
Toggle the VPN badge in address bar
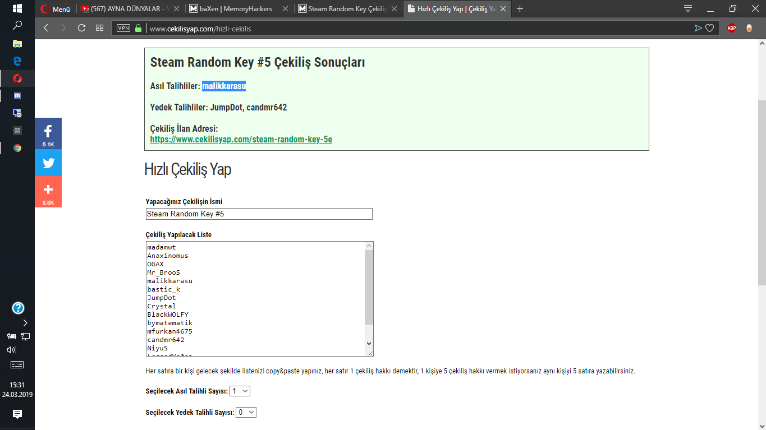pos(123,28)
